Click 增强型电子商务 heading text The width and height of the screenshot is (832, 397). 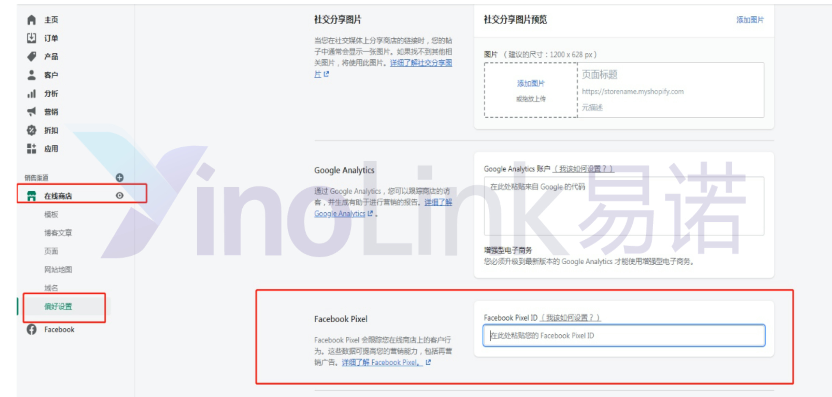(508, 250)
